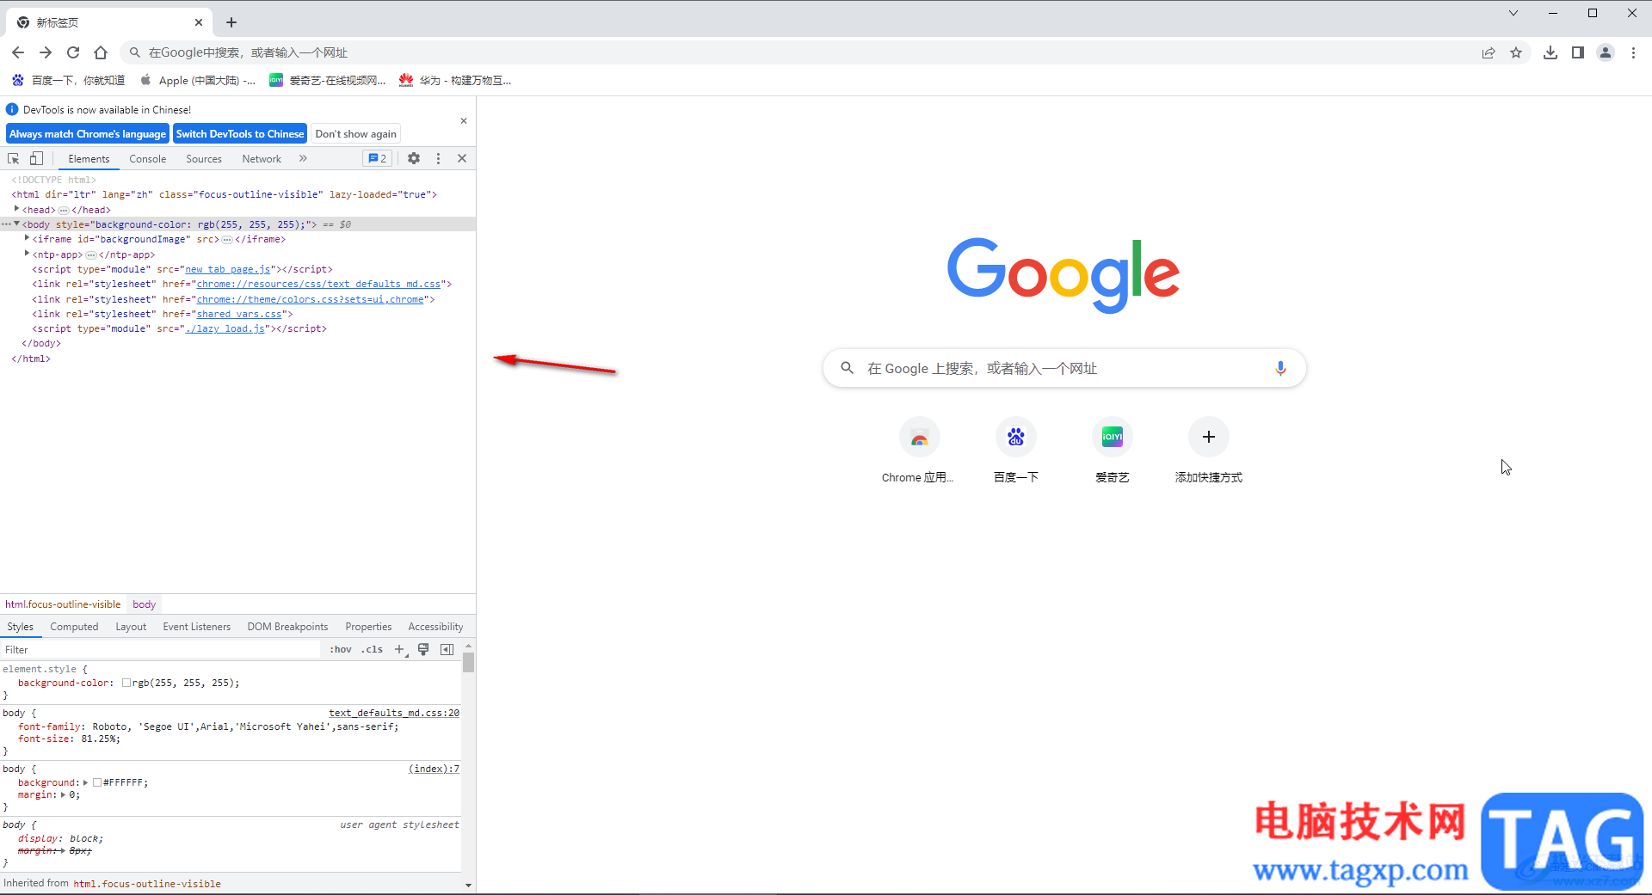The height and width of the screenshot is (895, 1652).
Task: Open DevTools settings gear
Action: pyautogui.click(x=414, y=158)
